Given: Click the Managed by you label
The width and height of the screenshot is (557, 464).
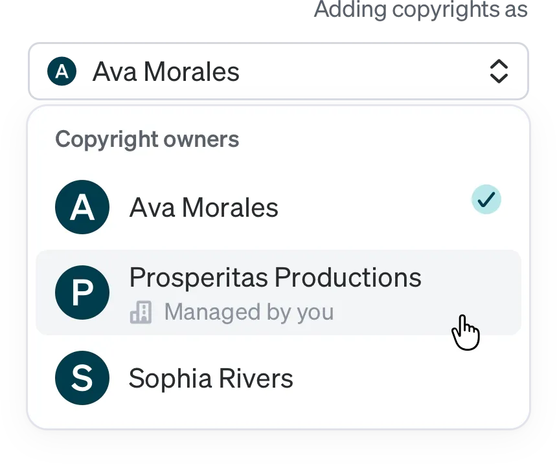Looking at the screenshot, I should tap(249, 313).
